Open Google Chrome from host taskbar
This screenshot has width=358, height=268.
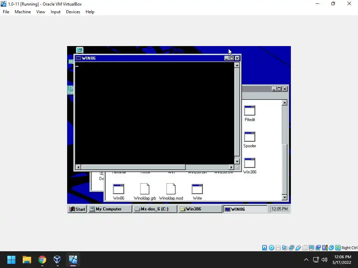(42, 260)
